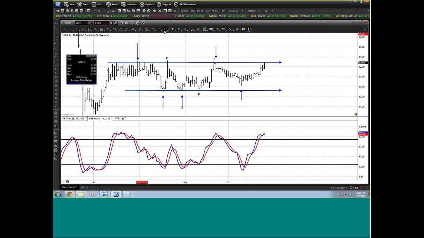Screen dimensions: 424x238
Task: Switch to eSignal taskbar icon
Action: click(116, 194)
